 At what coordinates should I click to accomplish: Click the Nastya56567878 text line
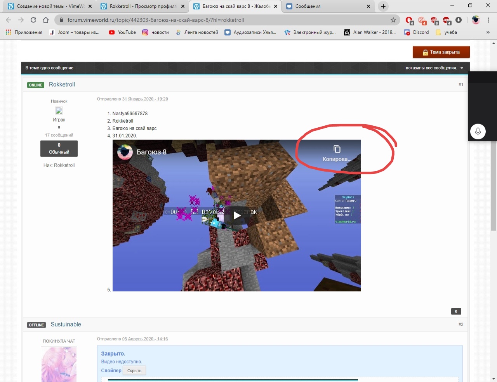[x=130, y=113]
